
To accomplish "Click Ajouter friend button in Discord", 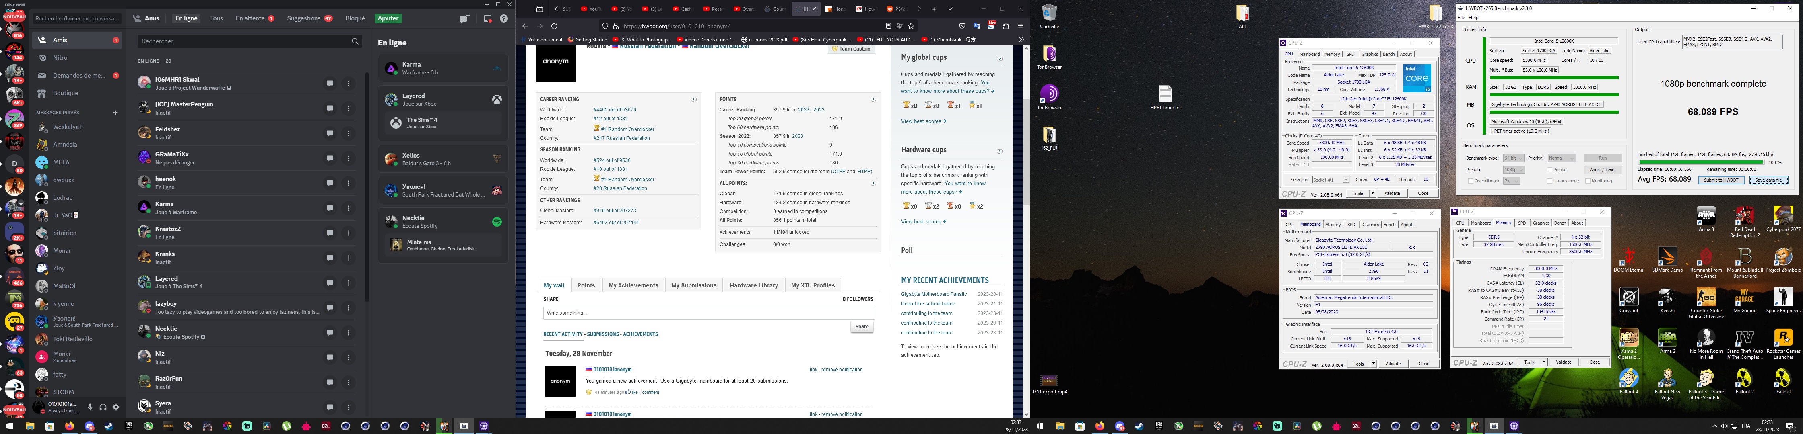I will [388, 18].
